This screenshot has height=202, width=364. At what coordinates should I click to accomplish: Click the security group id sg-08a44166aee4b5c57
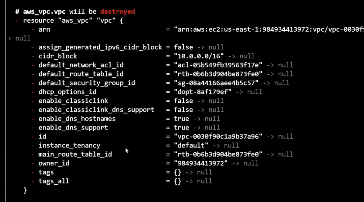pyautogui.click(x=216, y=83)
